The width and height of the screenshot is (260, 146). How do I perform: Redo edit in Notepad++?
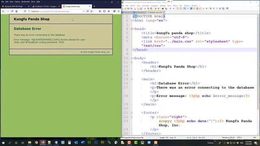[x=158, y=9]
